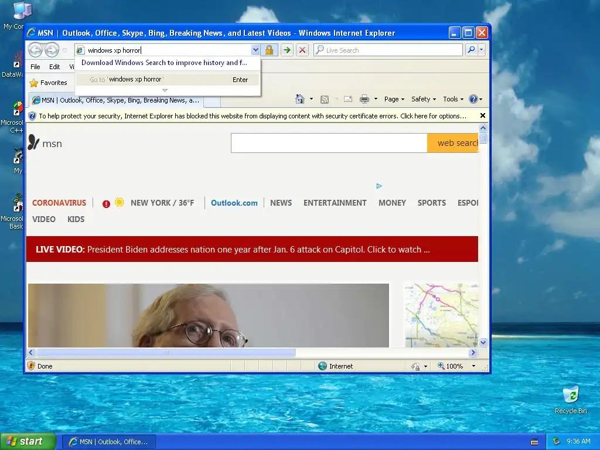Click the sunny weather icon
Screen dimensions: 600x450
(120, 202)
